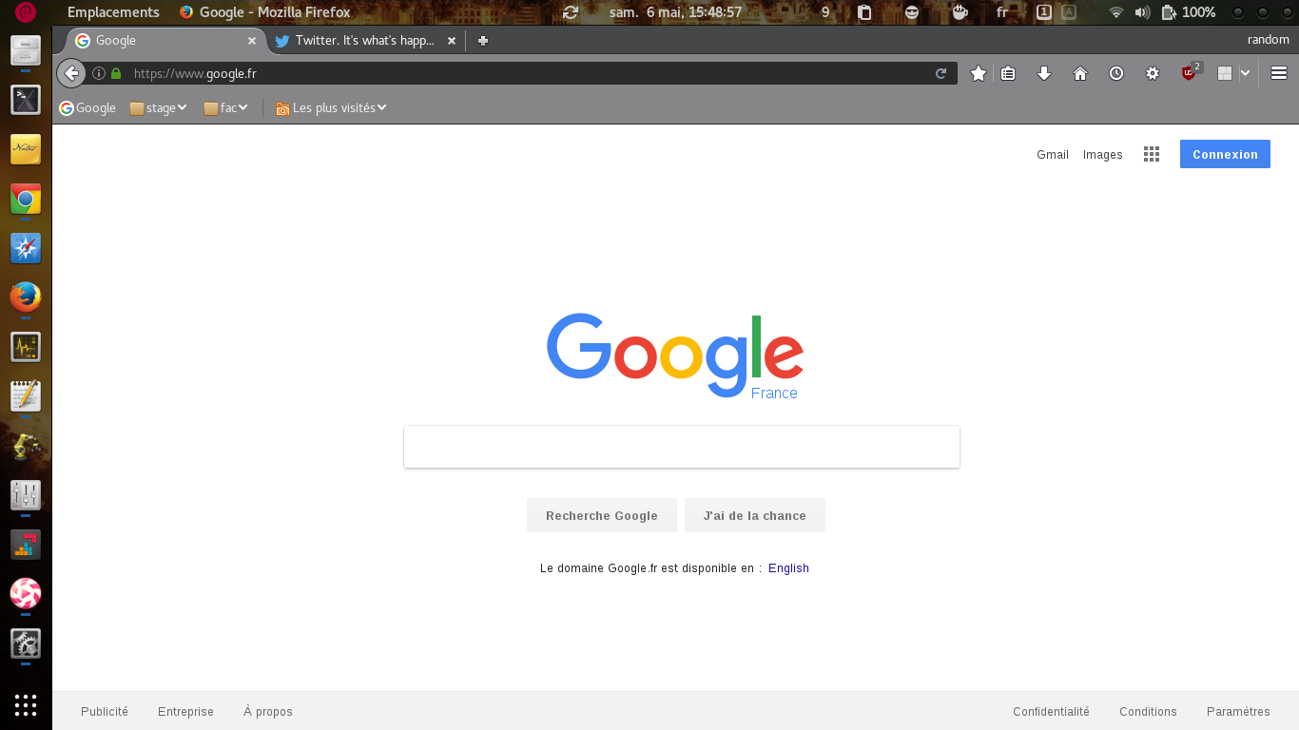Show site security info via green padlock
The width and height of the screenshot is (1299, 730).
click(x=116, y=73)
